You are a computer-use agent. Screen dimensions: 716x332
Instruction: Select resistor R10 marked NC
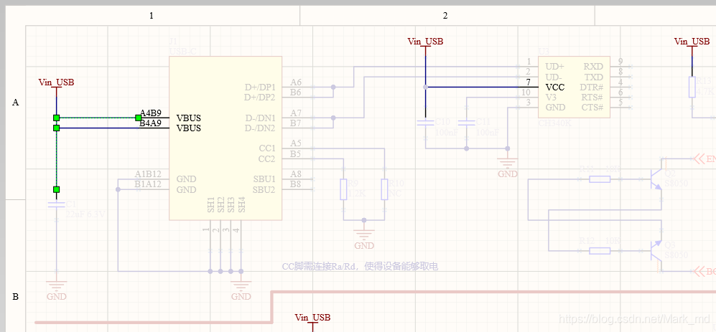(x=384, y=189)
